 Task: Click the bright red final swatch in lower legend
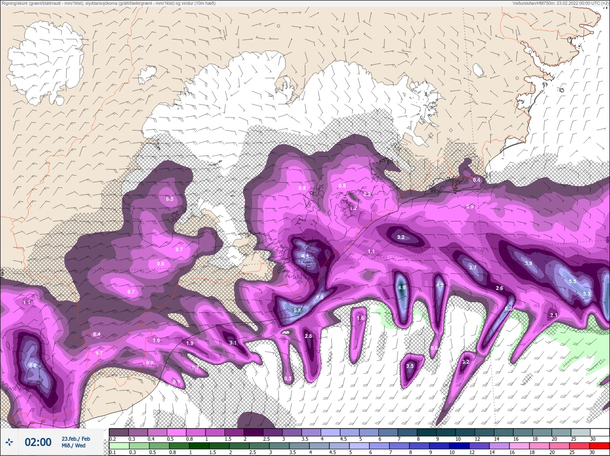click(x=600, y=446)
